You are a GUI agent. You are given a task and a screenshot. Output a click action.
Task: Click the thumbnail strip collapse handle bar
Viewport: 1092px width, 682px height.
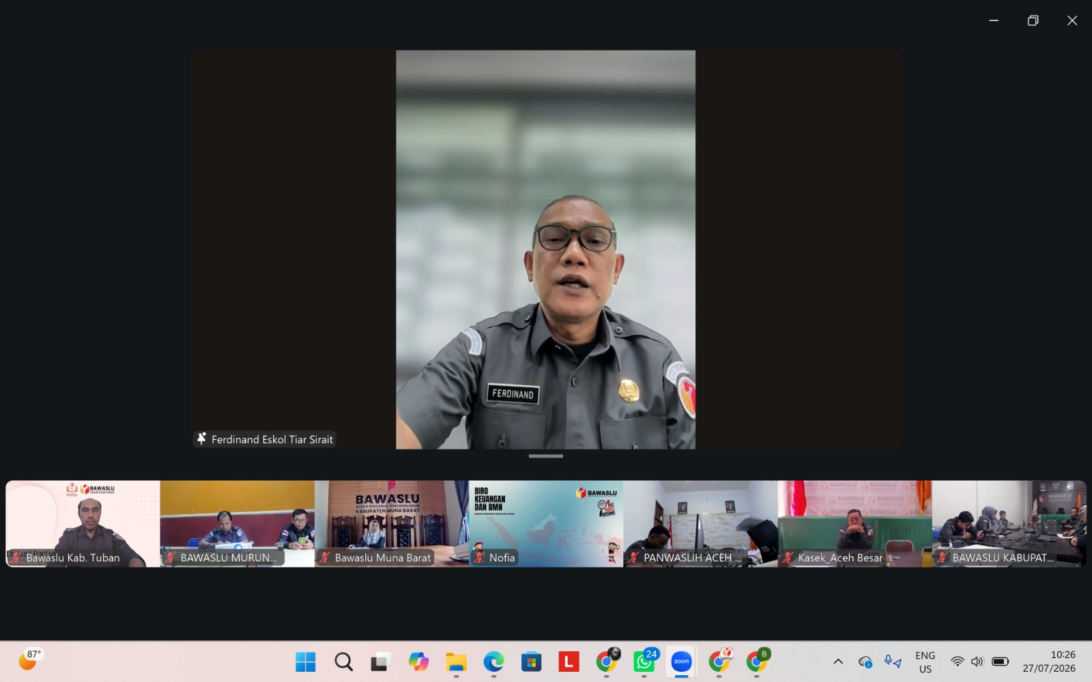(546, 456)
